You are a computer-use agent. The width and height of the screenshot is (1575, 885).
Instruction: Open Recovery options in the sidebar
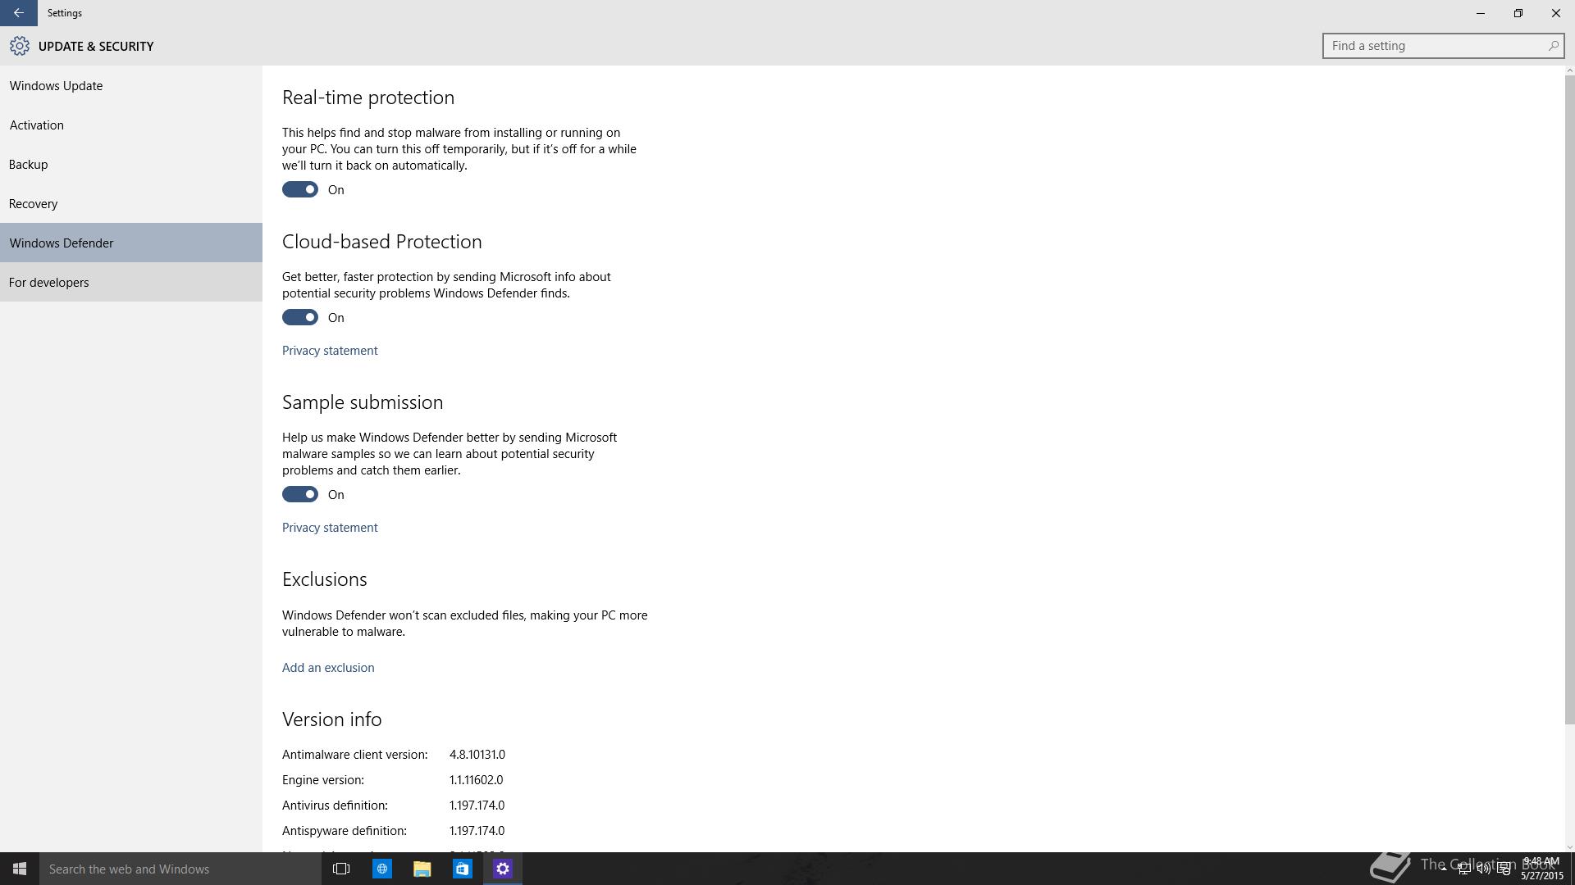[x=131, y=203]
